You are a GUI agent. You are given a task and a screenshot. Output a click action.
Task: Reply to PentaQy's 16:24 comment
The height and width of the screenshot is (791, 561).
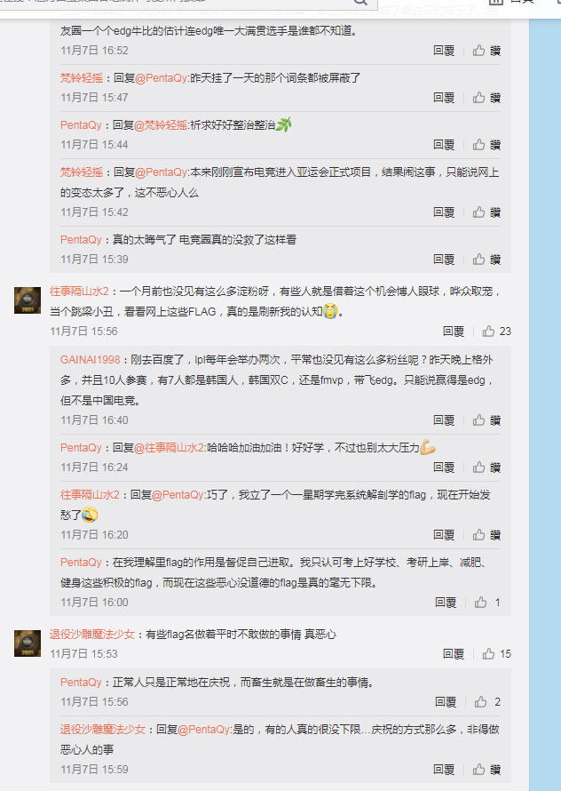pyautogui.click(x=444, y=467)
